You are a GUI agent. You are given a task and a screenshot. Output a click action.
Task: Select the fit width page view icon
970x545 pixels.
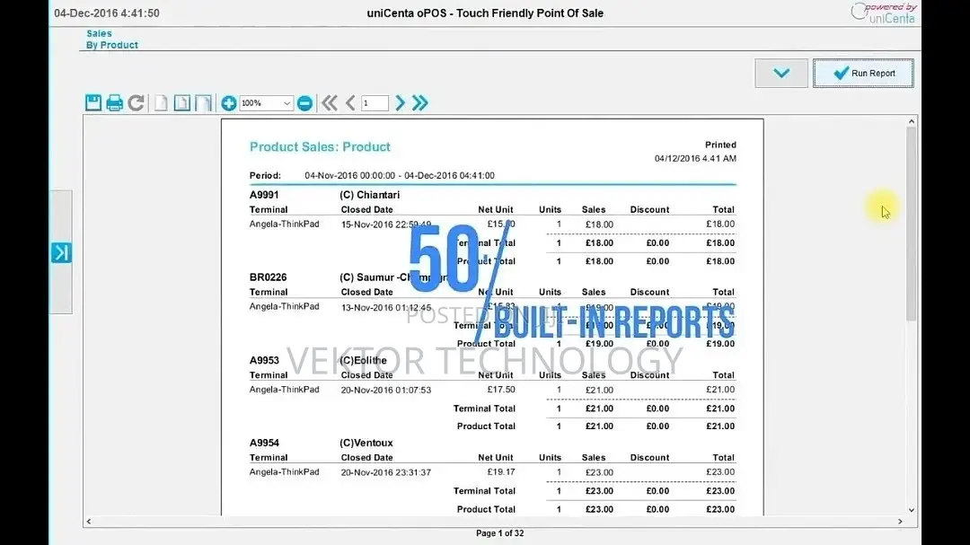[x=203, y=102]
